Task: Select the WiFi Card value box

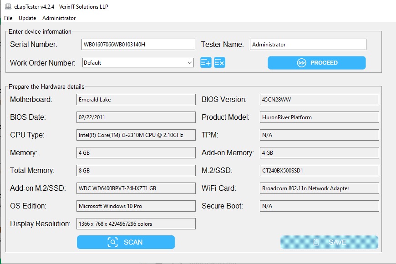Action: pos(319,188)
